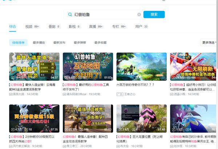Image resolution: width=218 pixels, height=149 pixels.
Task: Click play-count icon showing 25.9万
Action: tap(66, 129)
